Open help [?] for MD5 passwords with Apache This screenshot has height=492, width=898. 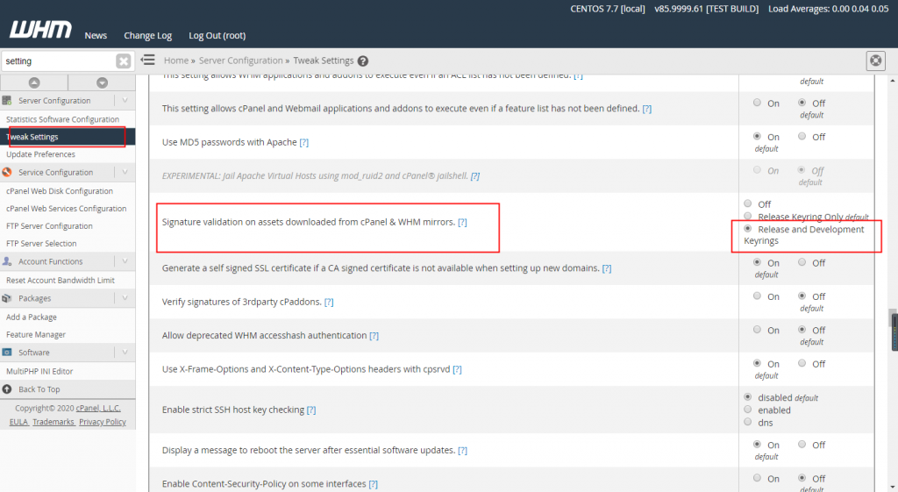[304, 143]
